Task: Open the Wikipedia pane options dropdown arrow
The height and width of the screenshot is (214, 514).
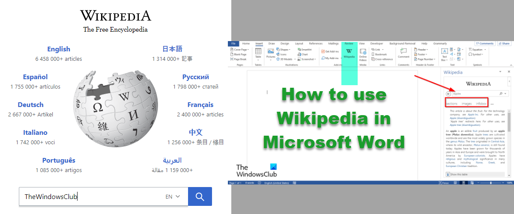Action: (500, 71)
